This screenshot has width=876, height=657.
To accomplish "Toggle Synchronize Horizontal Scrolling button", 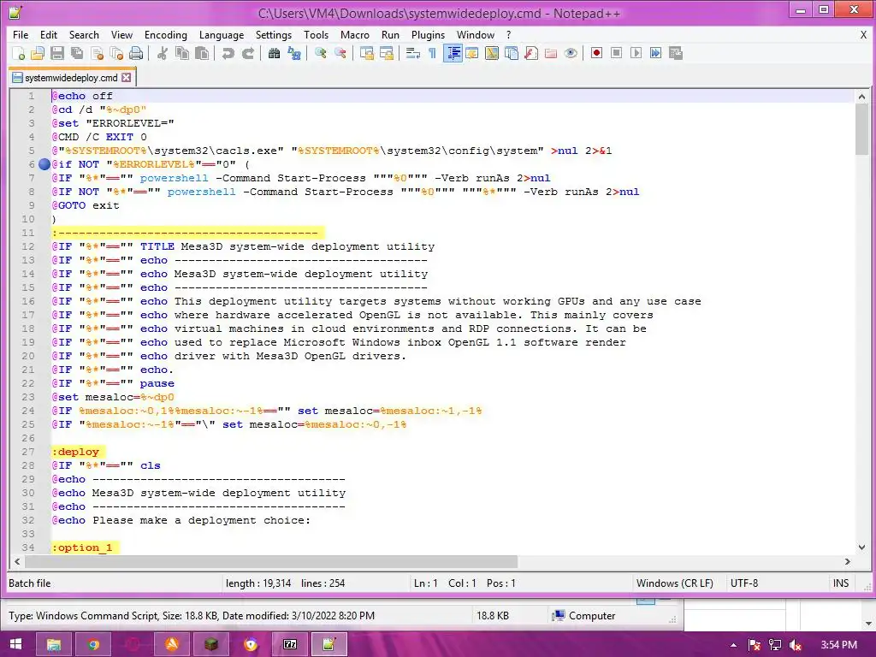I will pos(387,53).
